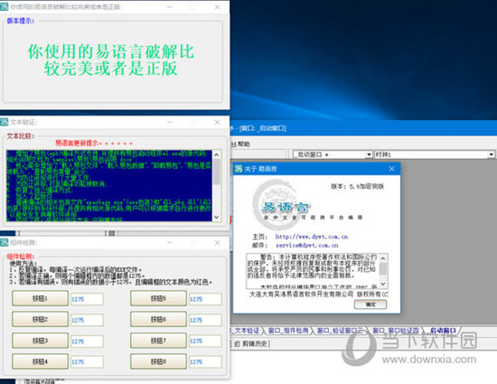Screen dimensions: 497x384
Task: Minimize the 组件检测 window
Action: [x=170, y=243]
